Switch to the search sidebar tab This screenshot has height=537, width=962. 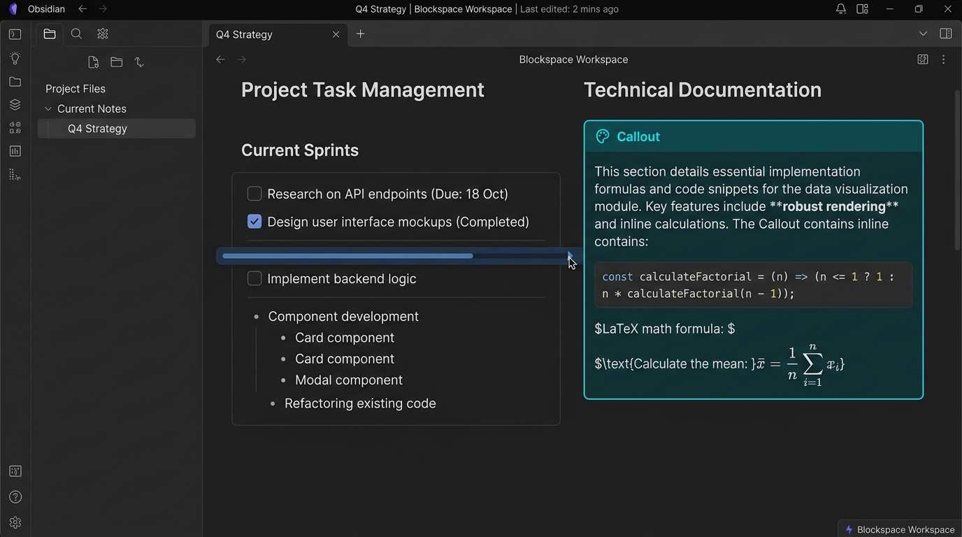coord(76,34)
